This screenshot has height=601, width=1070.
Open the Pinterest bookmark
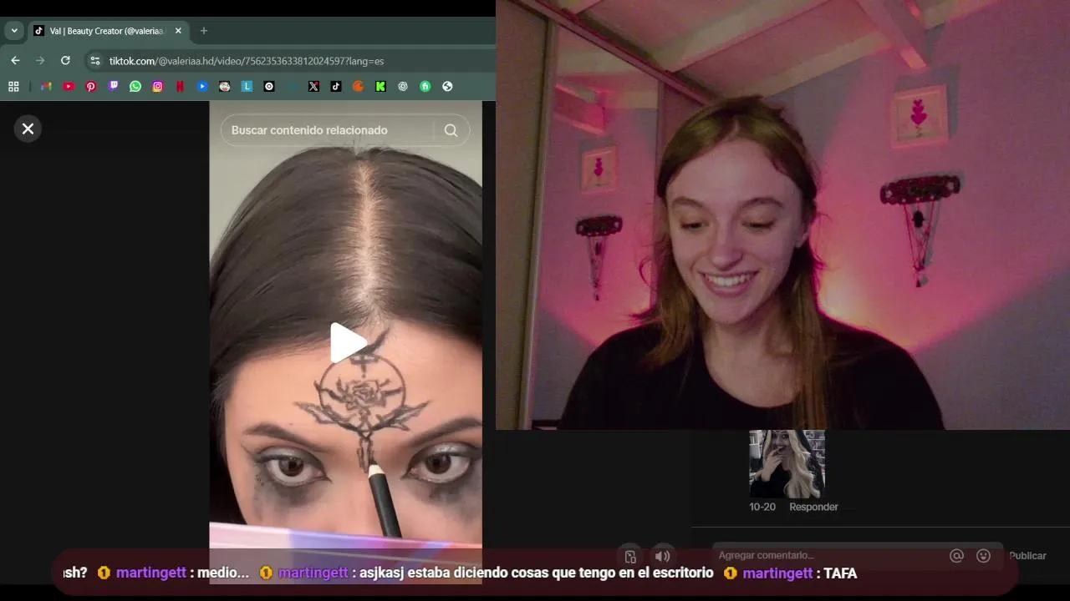coord(91,86)
